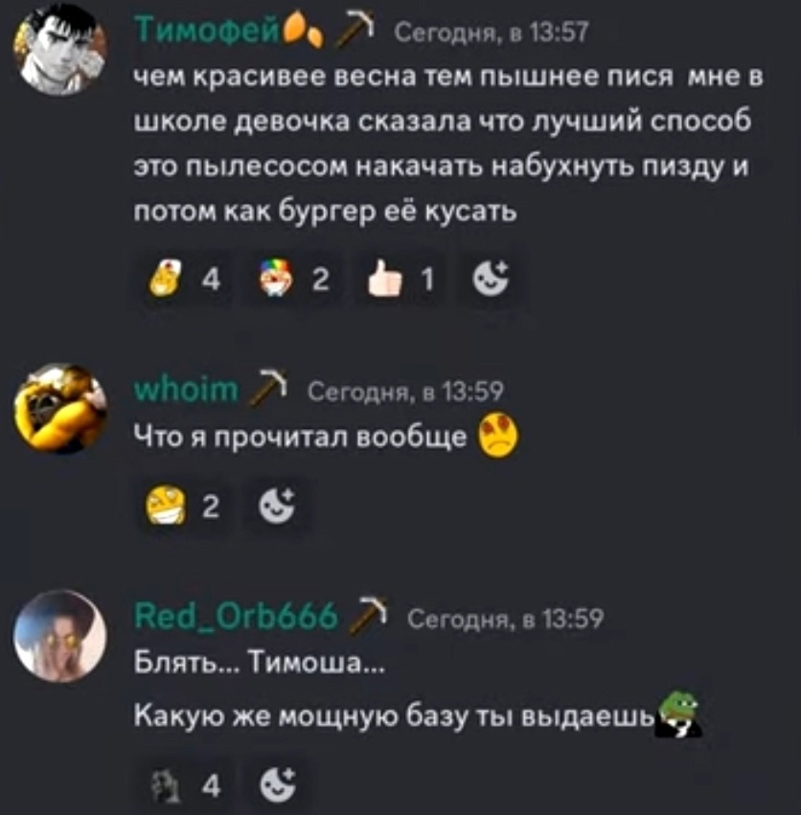
Task: Toggle the reaction with count 4 under Red_Orb666
Action: pos(185,786)
